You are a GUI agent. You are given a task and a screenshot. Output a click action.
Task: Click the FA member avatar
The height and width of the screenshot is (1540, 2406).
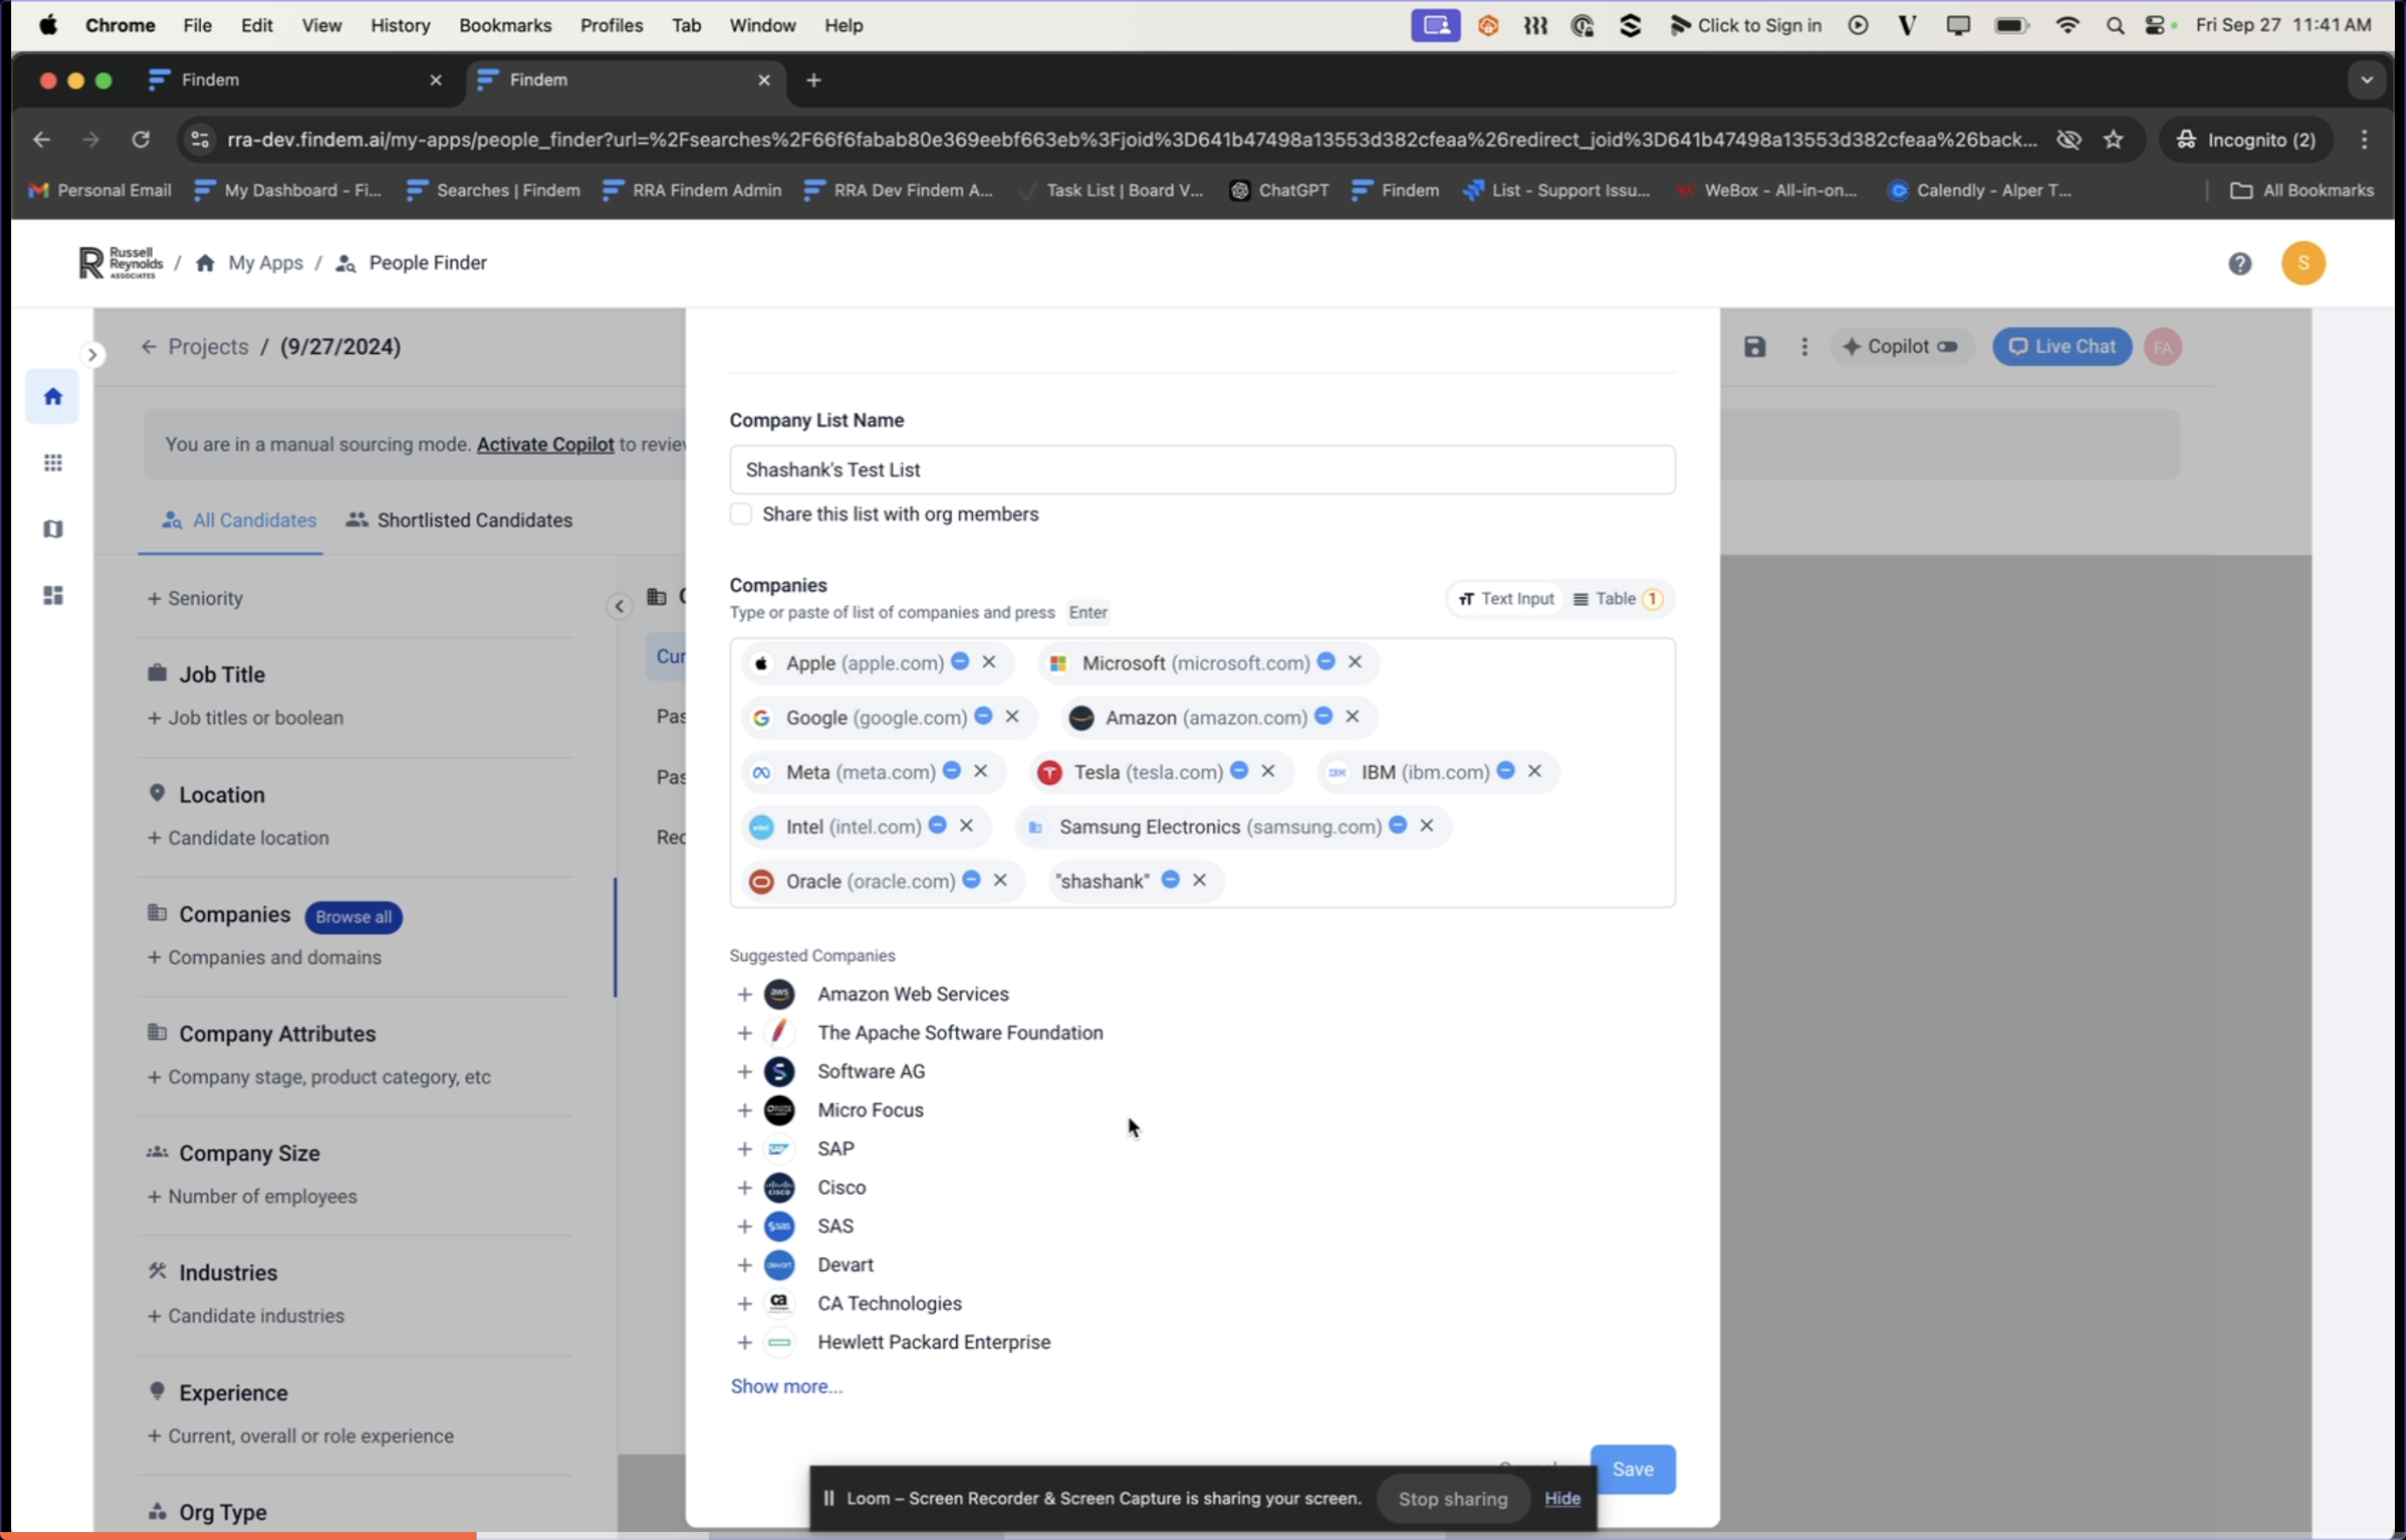[x=2162, y=346]
